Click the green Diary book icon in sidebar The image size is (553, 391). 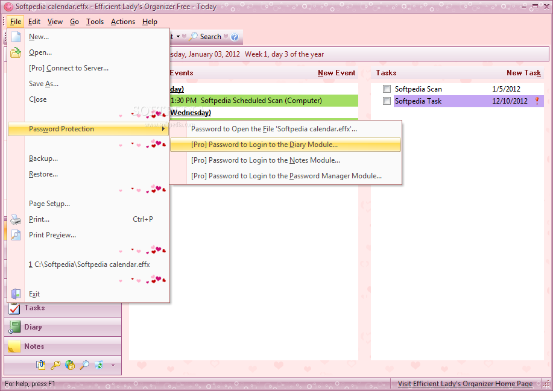click(14, 327)
